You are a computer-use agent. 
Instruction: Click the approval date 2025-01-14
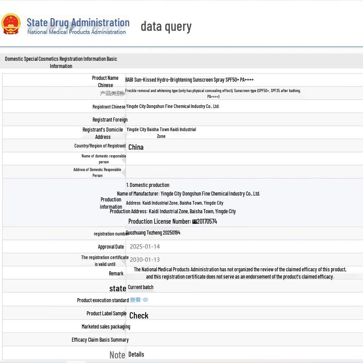click(x=145, y=246)
